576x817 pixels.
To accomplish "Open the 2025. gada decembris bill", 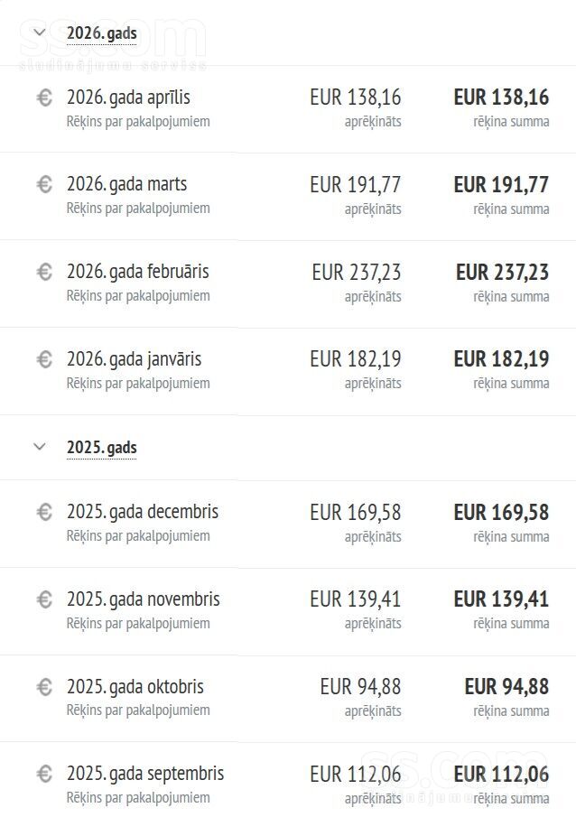I will tap(143, 512).
